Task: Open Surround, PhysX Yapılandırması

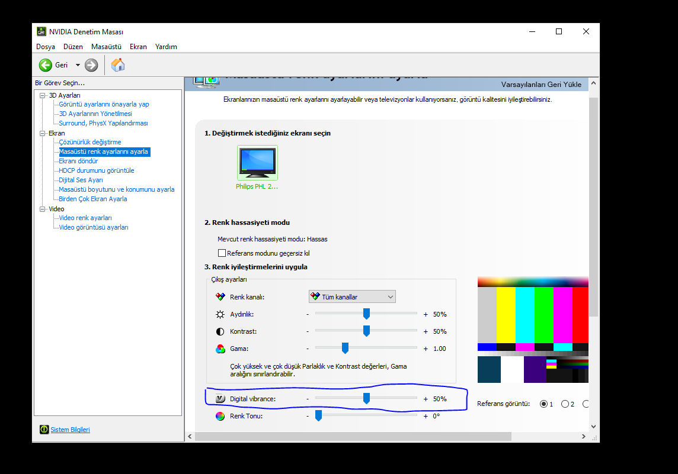Action: [x=103, y=123]
